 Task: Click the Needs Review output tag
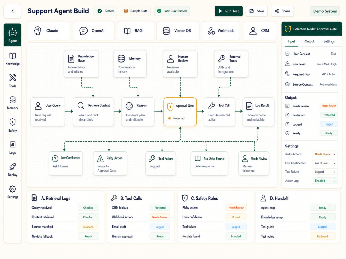[329, 106]
